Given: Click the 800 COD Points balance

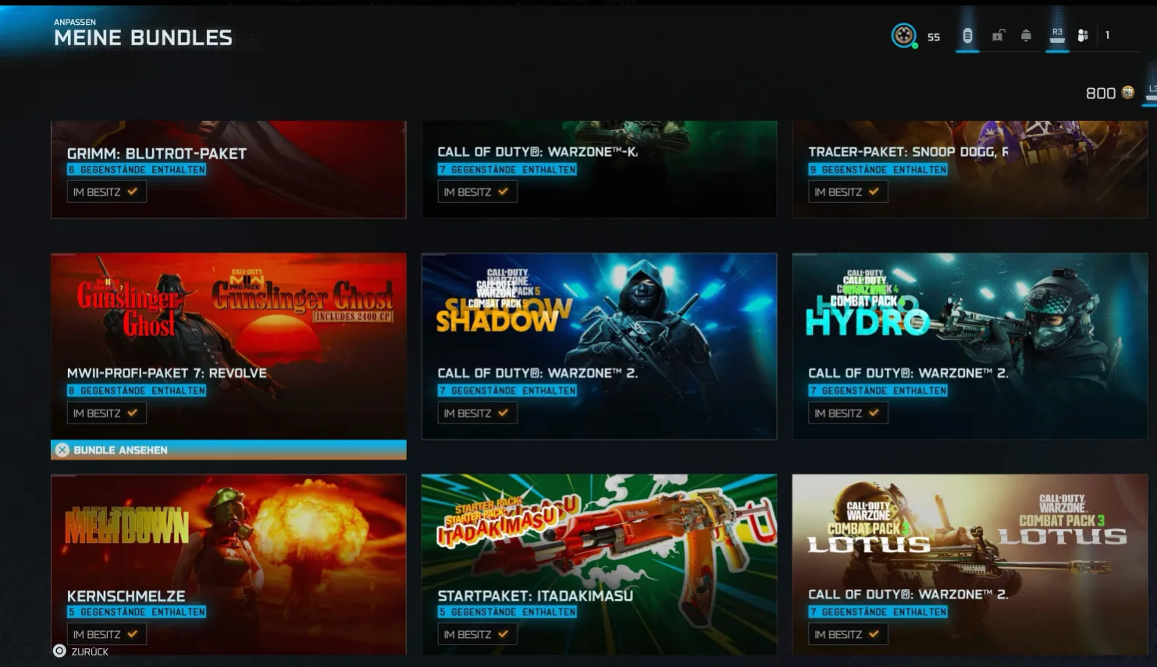Looking at the screenshot, I should coord(1101,94).
